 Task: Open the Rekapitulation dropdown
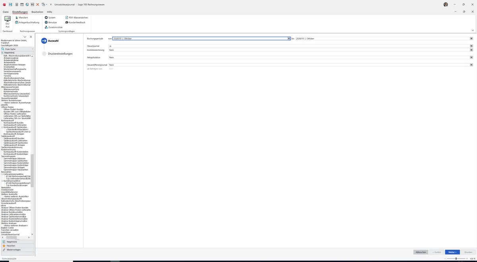(x=471, y=58)
